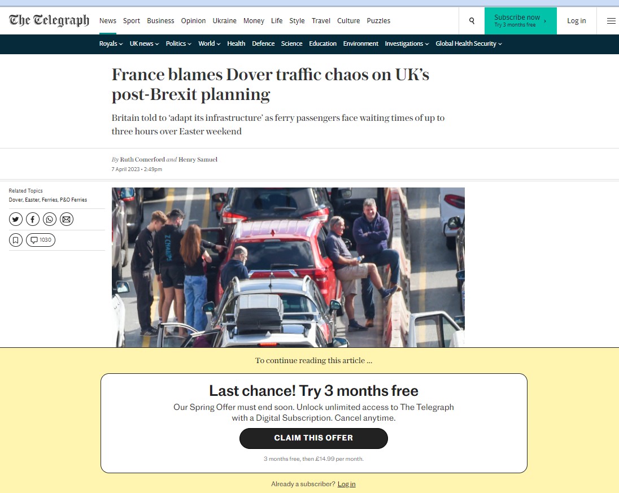Open the hamburger menu icon
619x493 pixels.
(611, 20)
